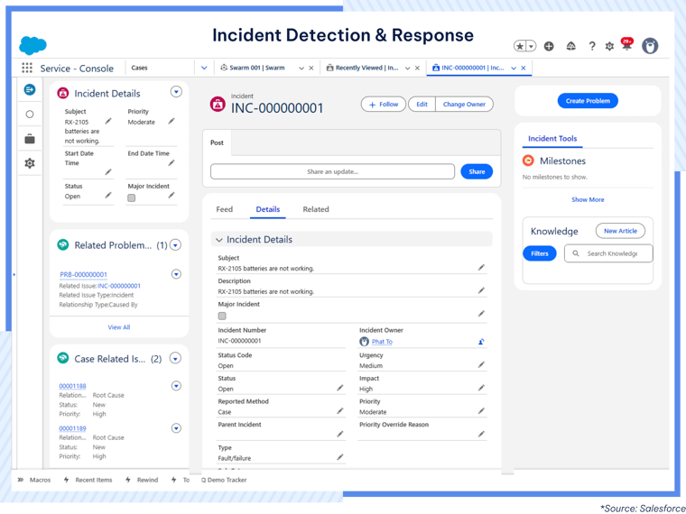Edit the Type field pencil icon
This screenshot has height=514, width=686.
point(340,457)
